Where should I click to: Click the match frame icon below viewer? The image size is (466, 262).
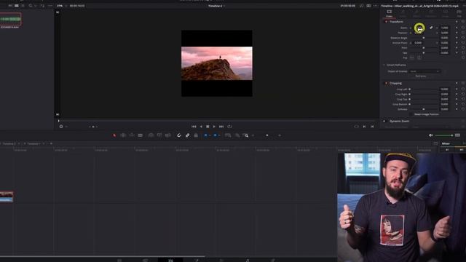coord(356,127)
